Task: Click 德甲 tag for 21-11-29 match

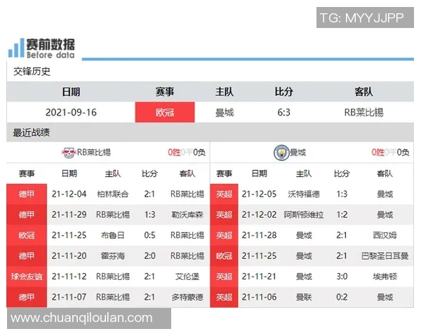Action: (27, 215)
